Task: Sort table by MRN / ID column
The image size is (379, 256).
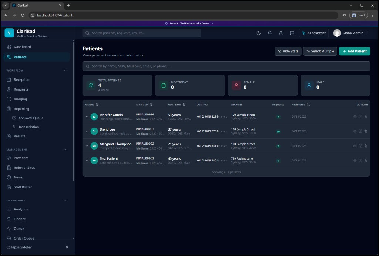Action: click(144, 105)
